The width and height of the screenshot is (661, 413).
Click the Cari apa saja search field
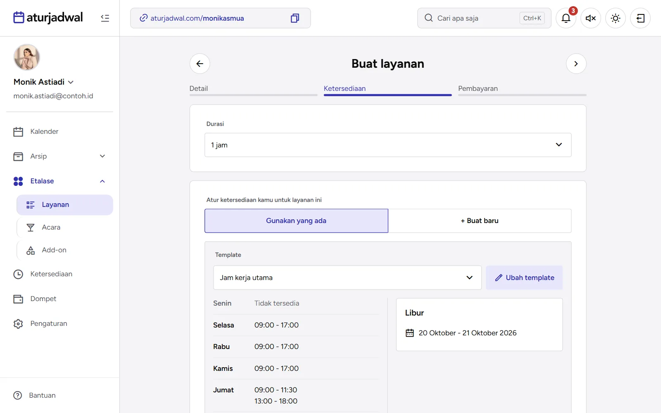click(484, 18)
